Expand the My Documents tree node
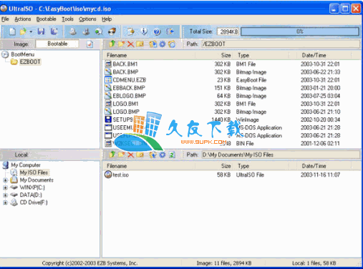This screenshot has height=269, width=363. [x=5, y=180]
